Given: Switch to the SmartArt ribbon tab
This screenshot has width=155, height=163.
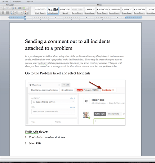Looking at the screenshot, I should point(17,2).
